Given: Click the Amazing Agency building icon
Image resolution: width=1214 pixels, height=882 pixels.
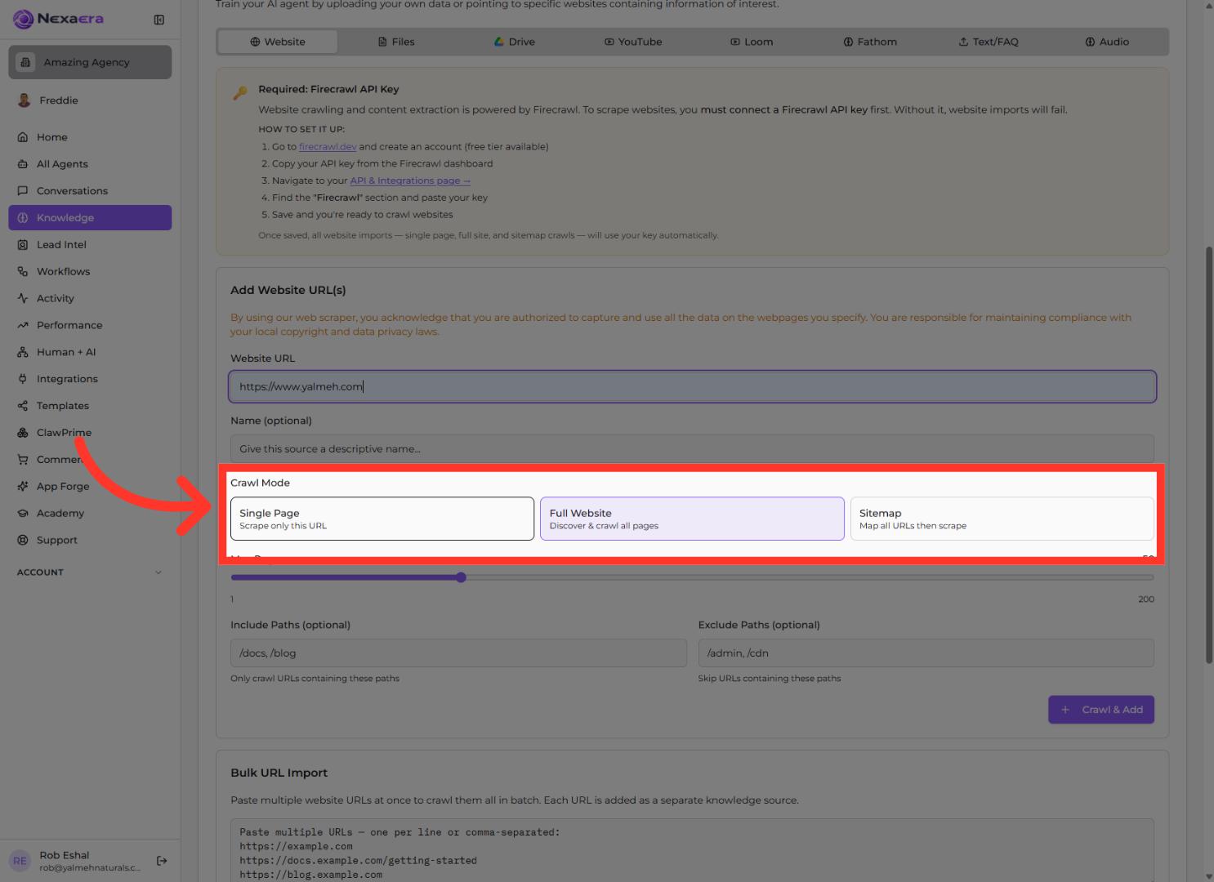Looking at the screenshot, I should click(x=25, y=62).
